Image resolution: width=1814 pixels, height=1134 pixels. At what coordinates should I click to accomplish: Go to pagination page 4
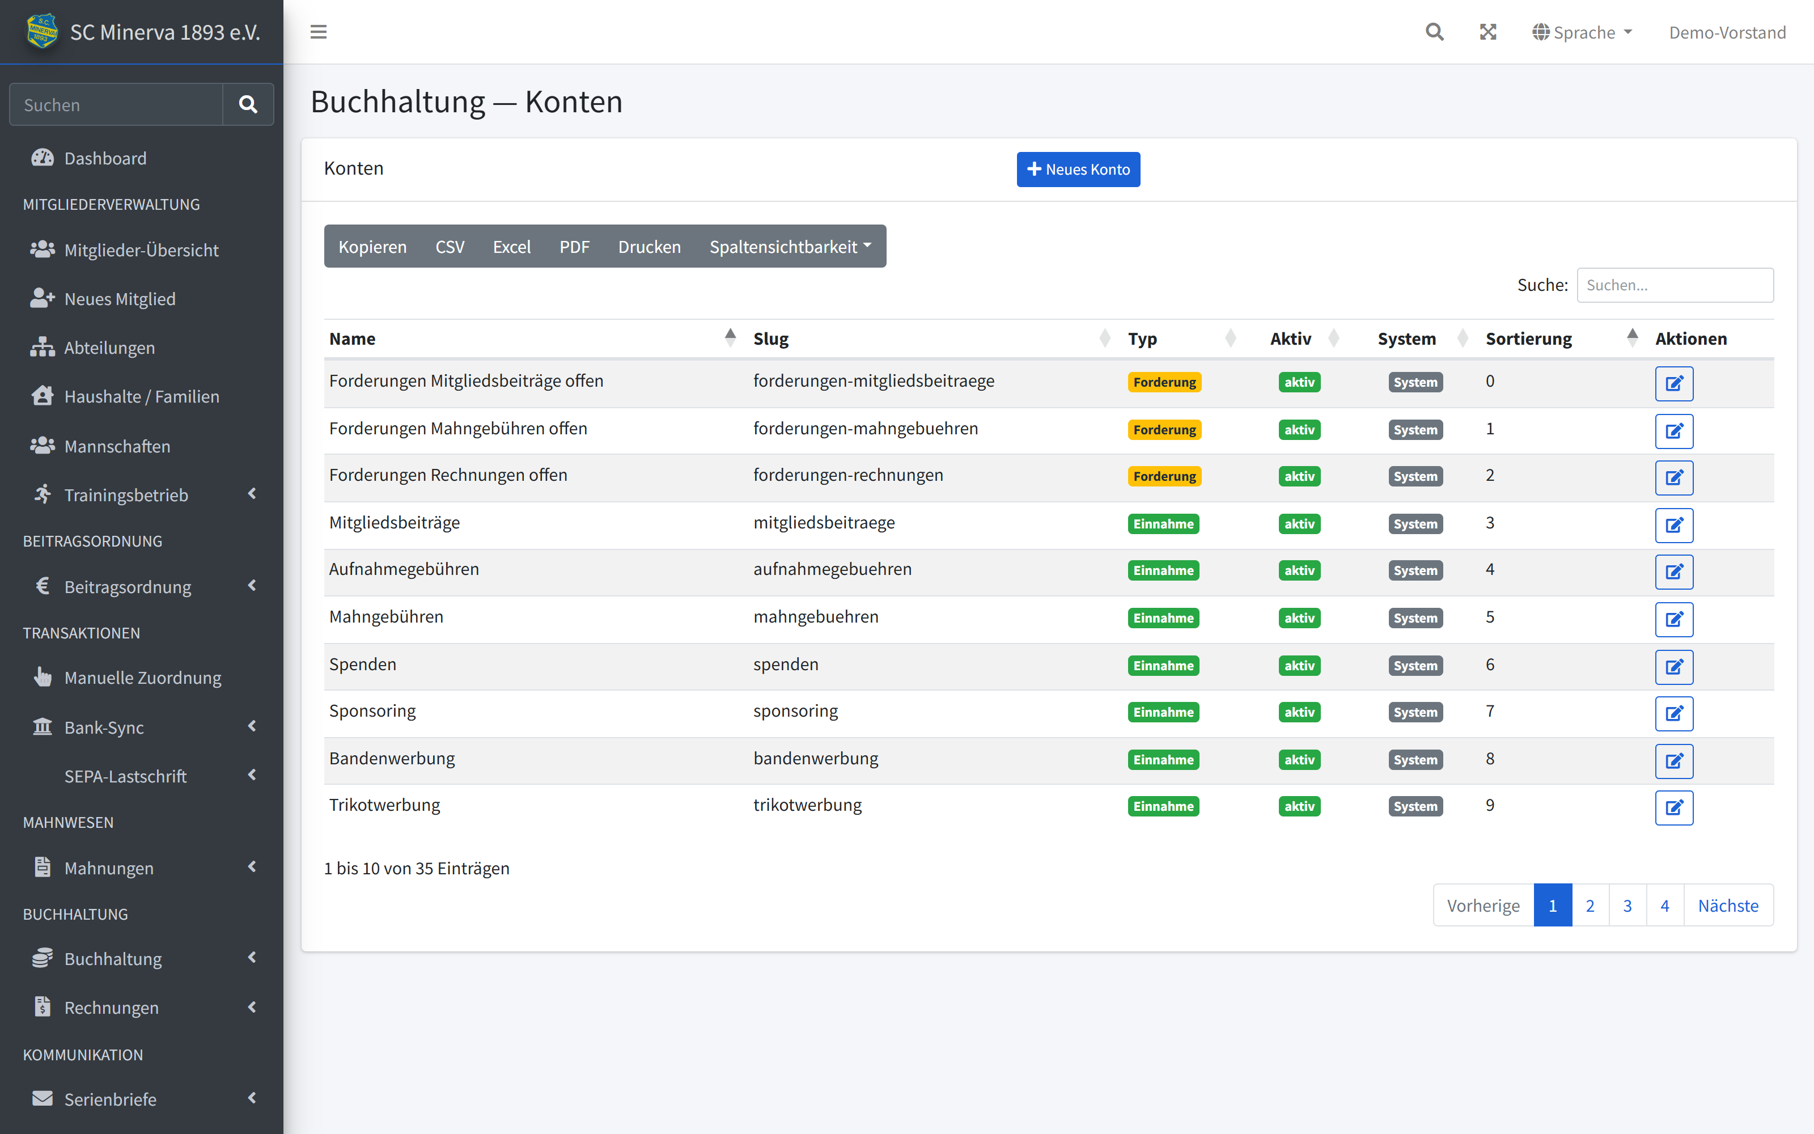tap(1665, 905)
